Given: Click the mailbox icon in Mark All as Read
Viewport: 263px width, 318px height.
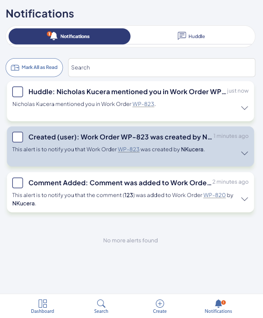Looking at the screenshot, I should pos(15,67).
